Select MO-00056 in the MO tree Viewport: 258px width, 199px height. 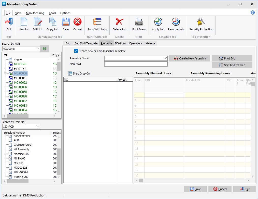(x=20, y=87)
